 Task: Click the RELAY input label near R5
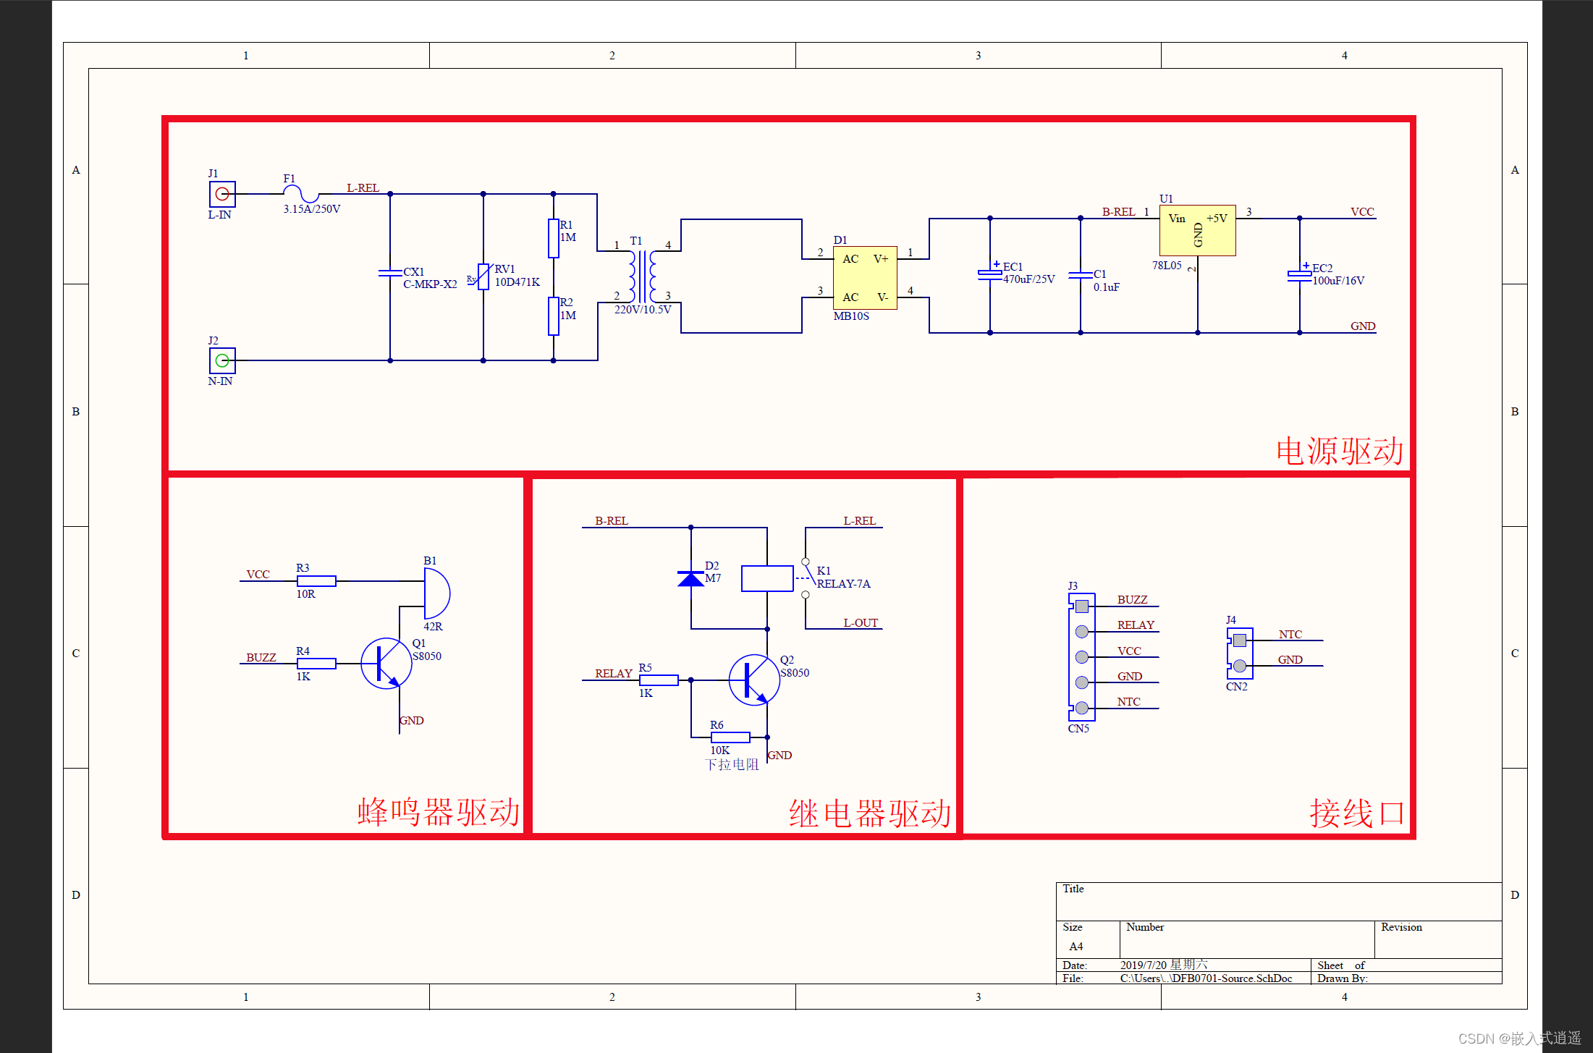coord(614,674)
